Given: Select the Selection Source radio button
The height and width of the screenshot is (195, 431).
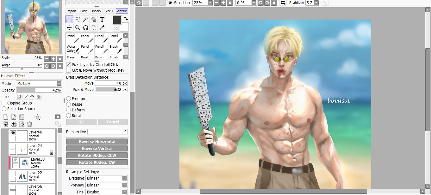Looking at the screenshot, I should pos(4,109).
